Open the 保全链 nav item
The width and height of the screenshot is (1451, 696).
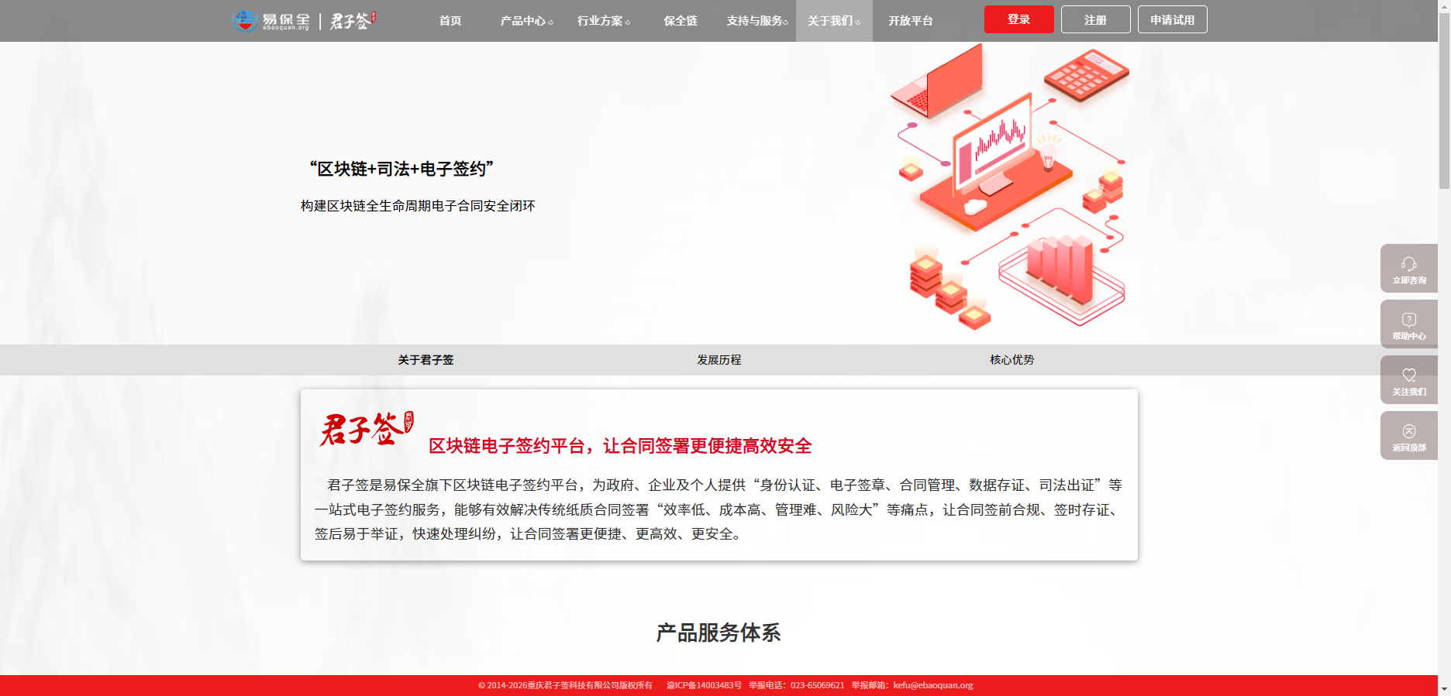point(681,21)
